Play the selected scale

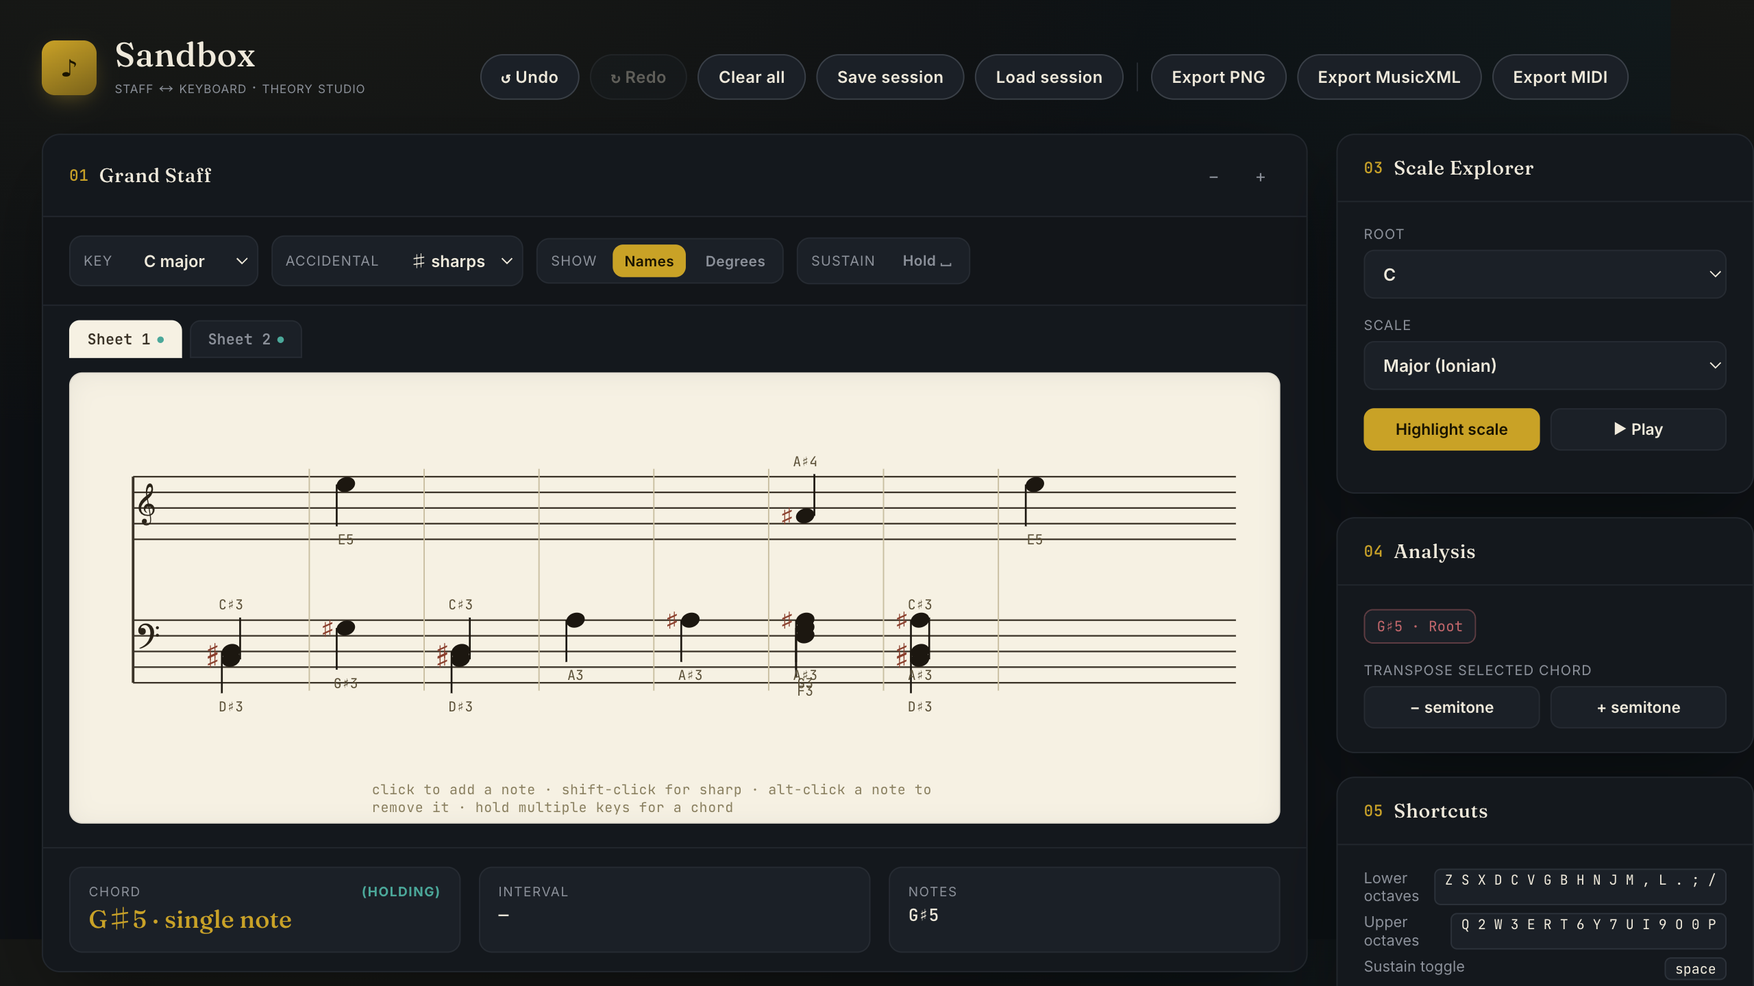1638,429
